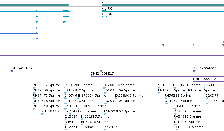Image resolution: width=224 pixels, height=131 pixels.
Task: Click the RH37472.5prime EST label
Action: [x=46, y=96]
